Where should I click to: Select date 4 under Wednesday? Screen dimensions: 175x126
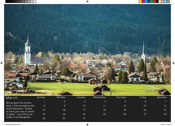(105, 102)
